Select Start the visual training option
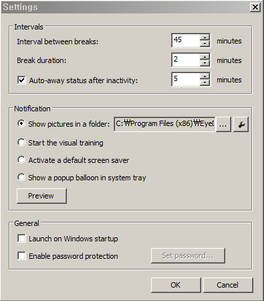This screenshot has width=264, height=301. 21,142
